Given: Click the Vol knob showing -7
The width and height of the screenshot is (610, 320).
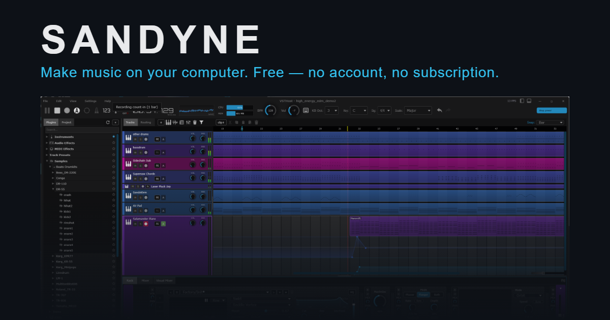Looking at the screenshot, I should tap(294, 110).
